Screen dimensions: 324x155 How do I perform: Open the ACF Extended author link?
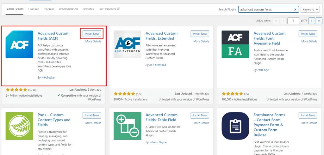[x=158, y=65]
